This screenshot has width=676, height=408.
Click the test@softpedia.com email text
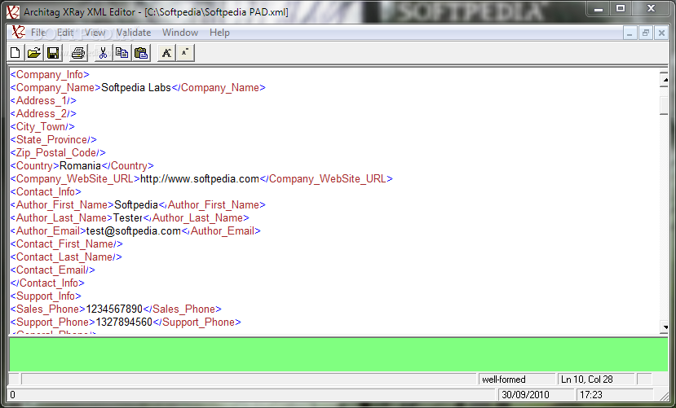tap(134, 230)
